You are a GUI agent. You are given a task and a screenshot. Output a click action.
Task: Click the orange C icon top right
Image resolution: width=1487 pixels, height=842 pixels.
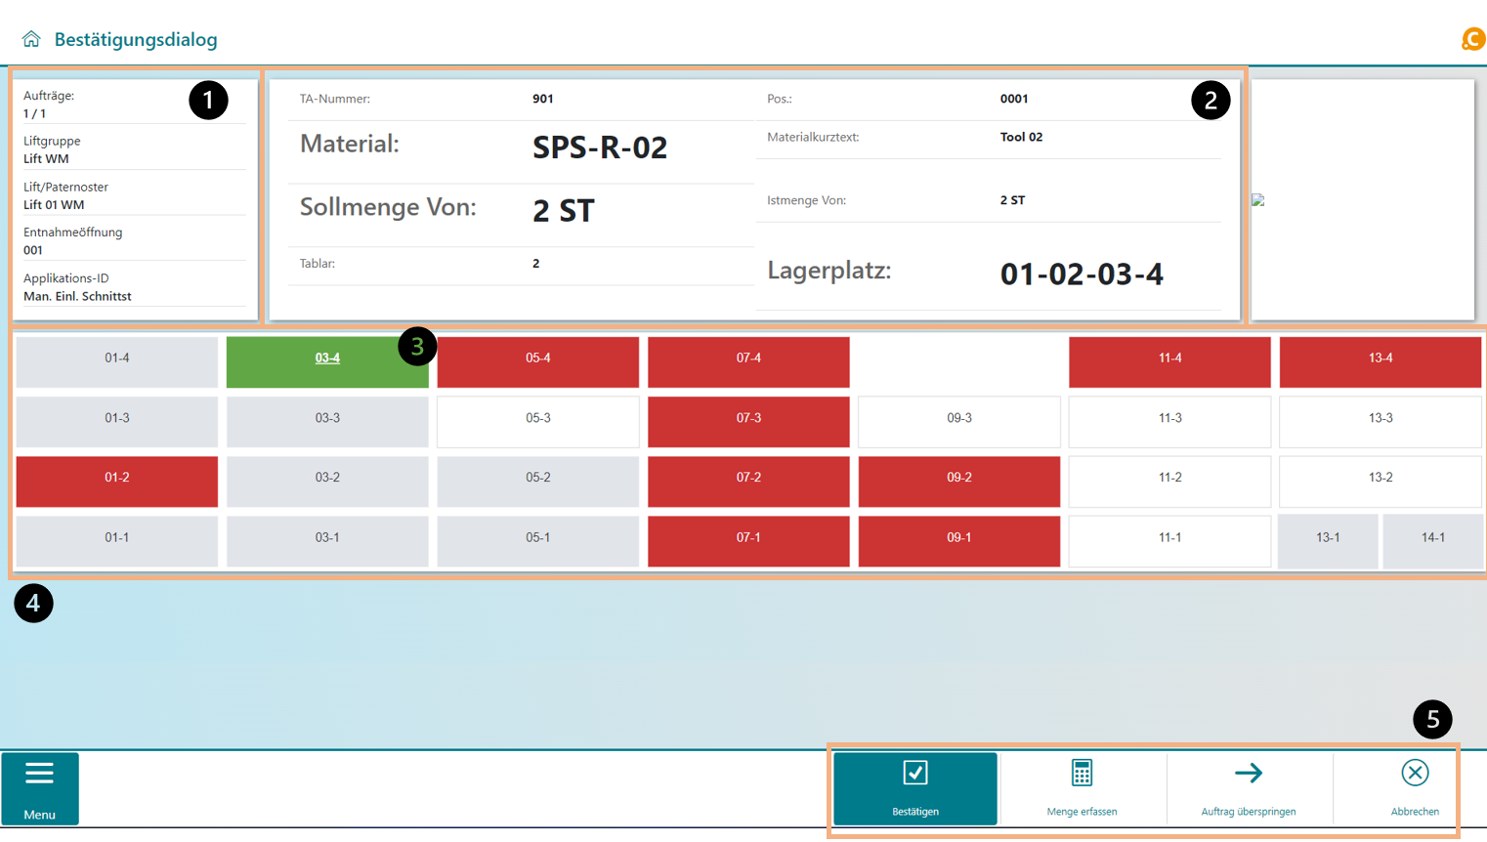click(1472, 39)
